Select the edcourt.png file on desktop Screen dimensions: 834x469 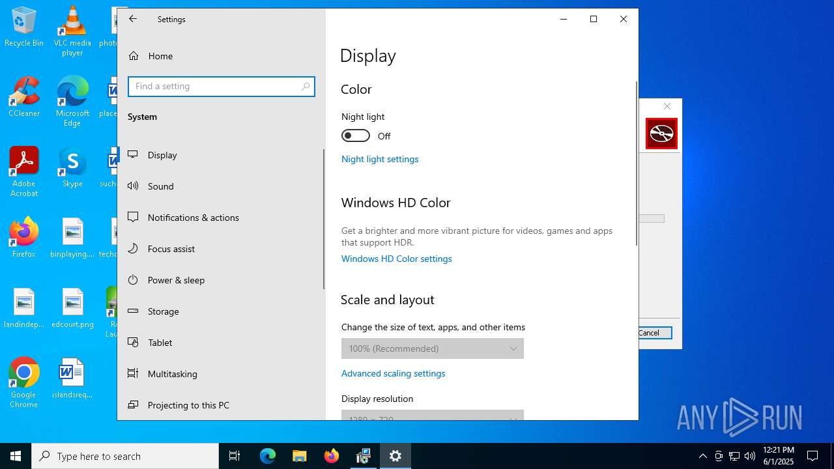[72, 308]
